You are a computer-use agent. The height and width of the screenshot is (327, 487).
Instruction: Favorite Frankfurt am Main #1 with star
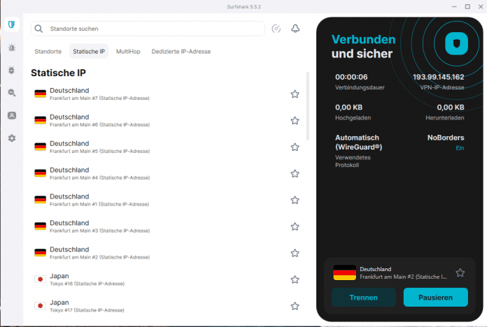point(295,200)
